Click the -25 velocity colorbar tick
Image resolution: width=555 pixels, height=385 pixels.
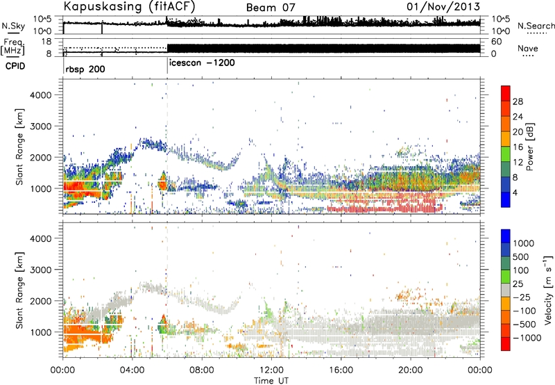(x=522, y=297)
